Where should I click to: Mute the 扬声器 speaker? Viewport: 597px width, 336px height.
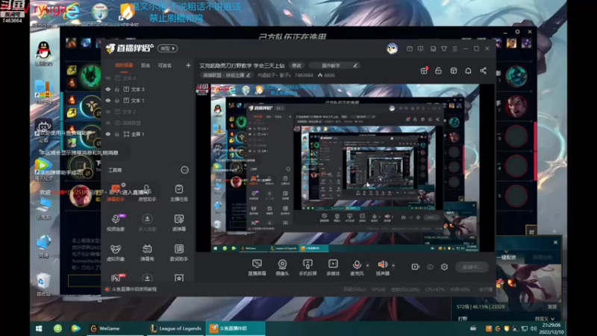[383, 267]
